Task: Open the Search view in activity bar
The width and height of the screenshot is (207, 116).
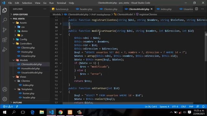Action: click(x=5, y=20)
